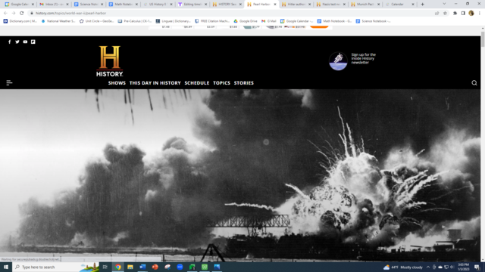This screenshot has height=272, width=485.
Task: Expand the tab search dropdown
Action: point(444,4)
